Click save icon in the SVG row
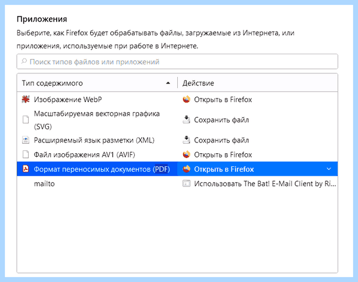Screen dimensions: 358x282 point(186,120)
